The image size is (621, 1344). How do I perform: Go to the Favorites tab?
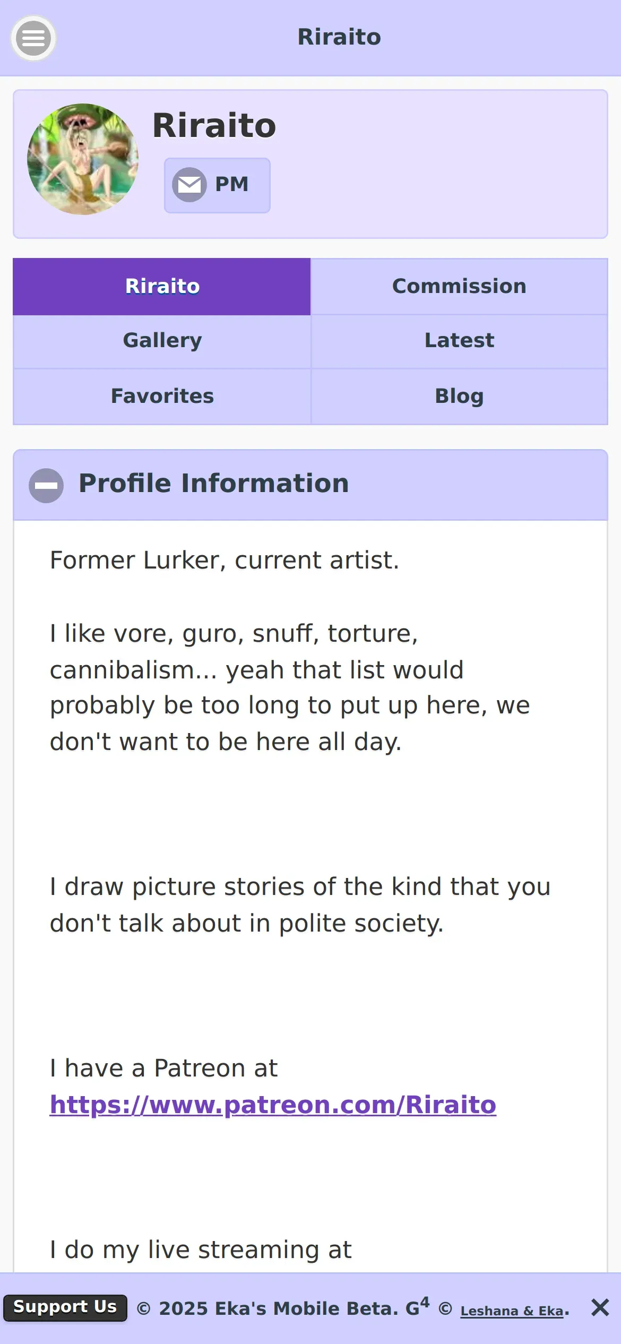click(162, 397)
